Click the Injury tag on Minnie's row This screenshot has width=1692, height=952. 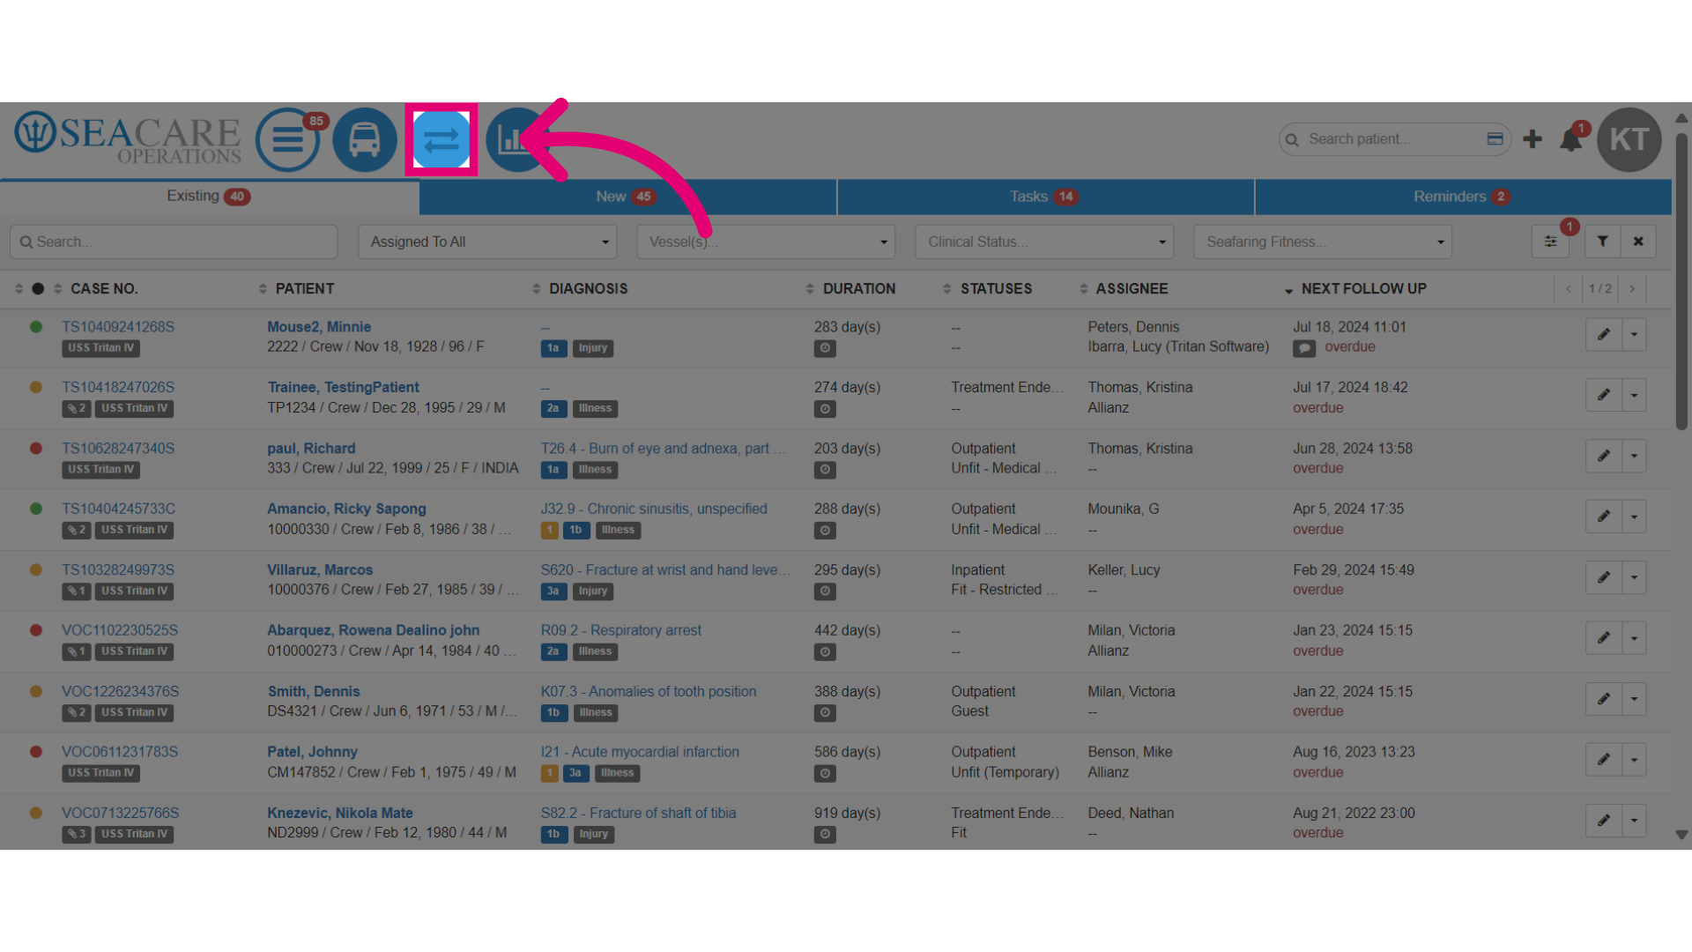tap(593, 348)
